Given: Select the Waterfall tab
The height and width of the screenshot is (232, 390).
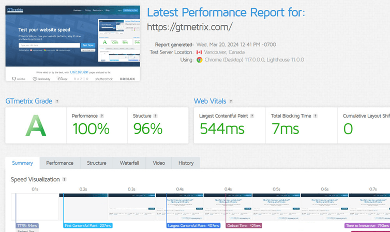Looking at the screenshot, I should click(129, 163).
